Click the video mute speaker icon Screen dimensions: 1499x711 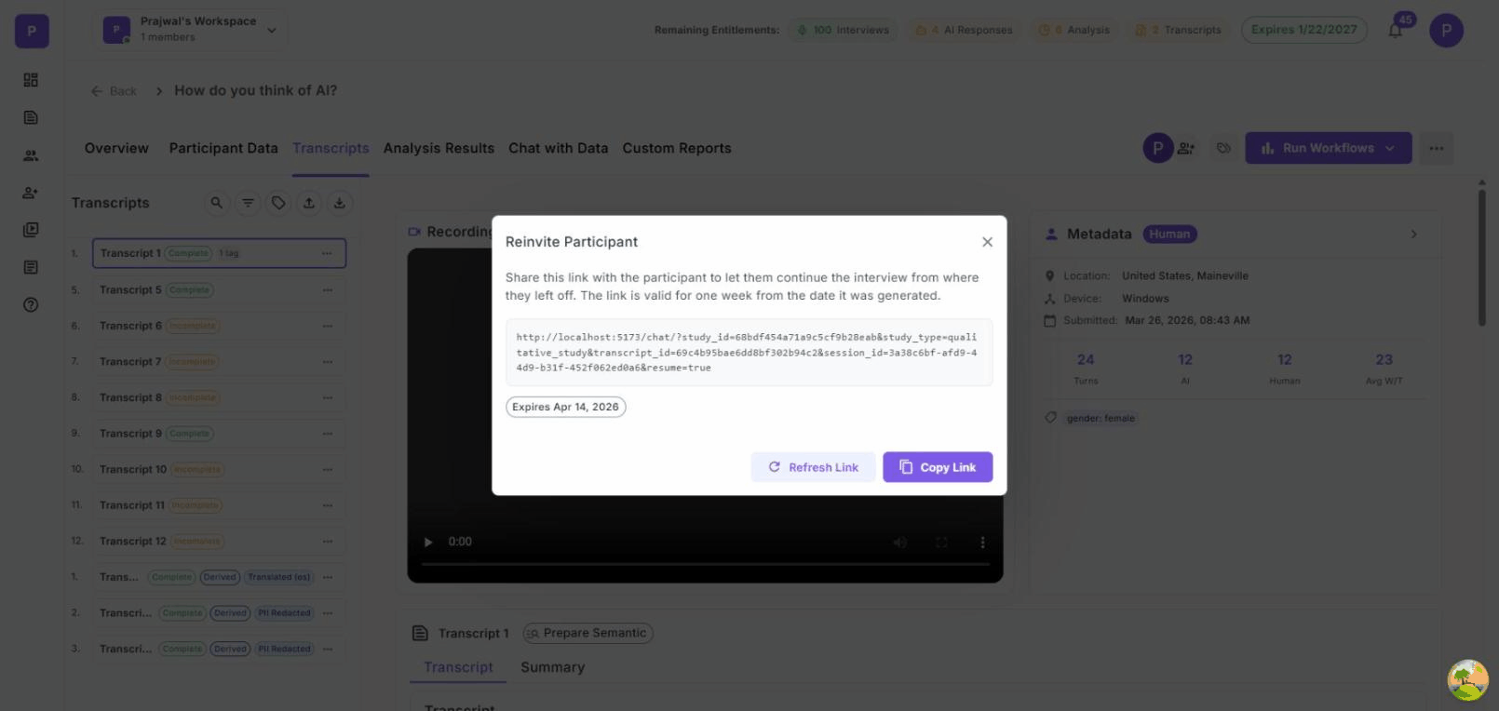click(x=900, y=542)
